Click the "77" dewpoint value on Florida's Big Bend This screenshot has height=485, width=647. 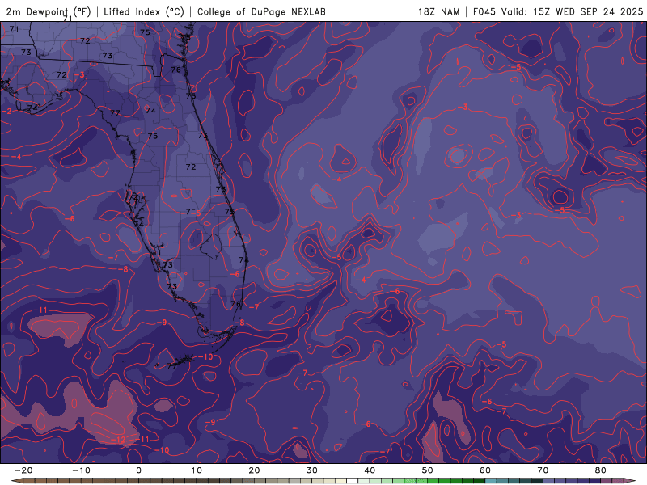[x=115, y=112]
